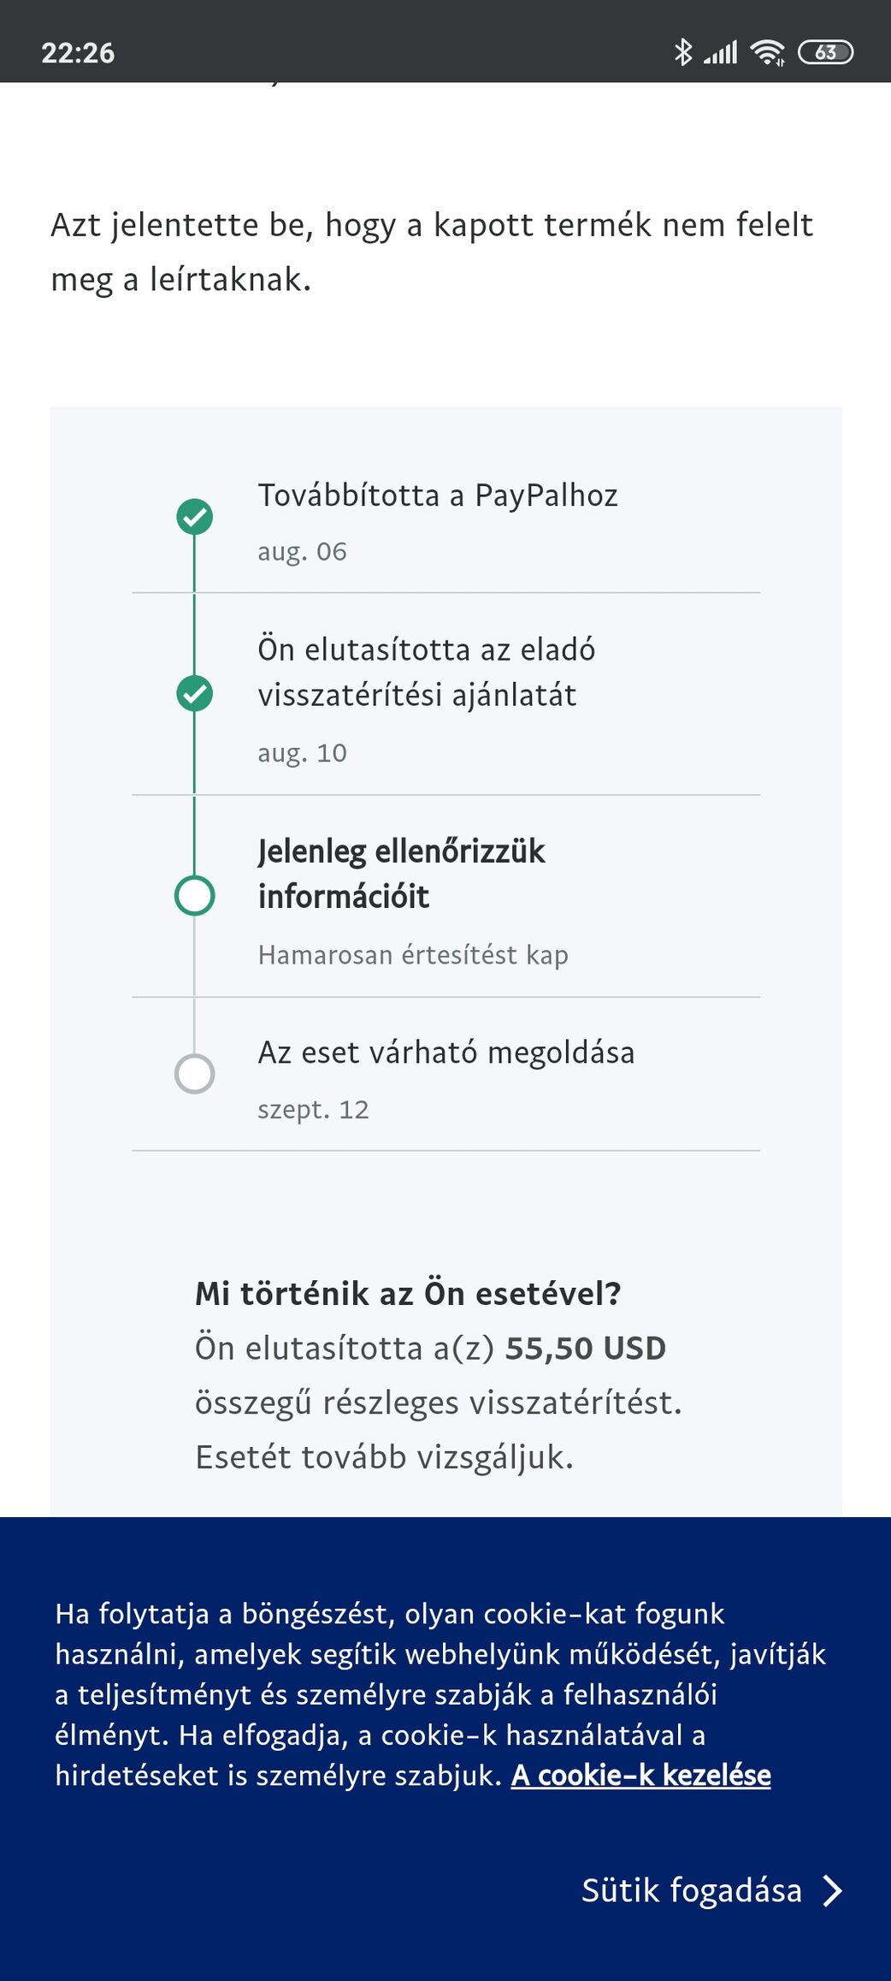The height and width of the screenshot is (1981, 891).
Task: Click the chevron arrow next to Sütik fogadása
Action: (832, 1890)
